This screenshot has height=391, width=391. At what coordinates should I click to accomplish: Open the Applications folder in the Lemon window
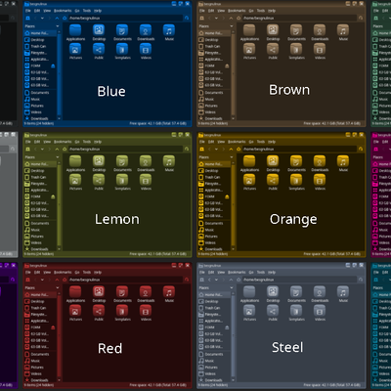click(x=75, y=161)
